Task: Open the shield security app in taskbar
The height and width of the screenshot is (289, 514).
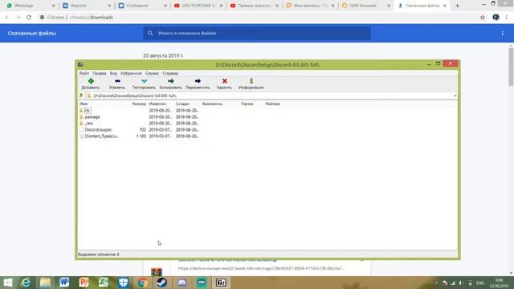Action: (123, 283)
